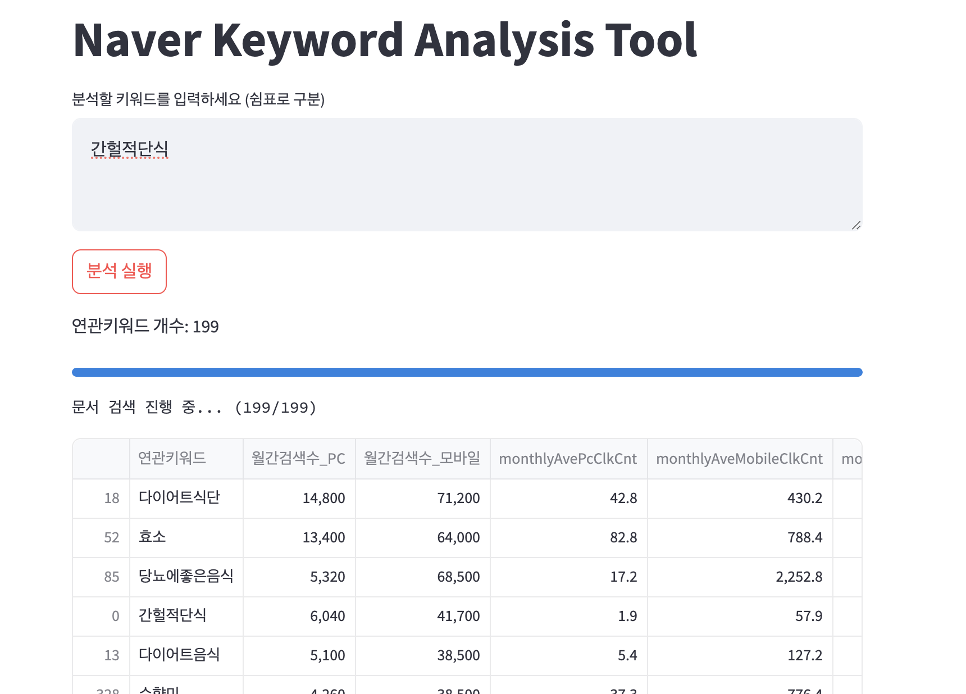
Task: Select the 다이어트식단 keyword cell
Action: [x=186, y=498]
